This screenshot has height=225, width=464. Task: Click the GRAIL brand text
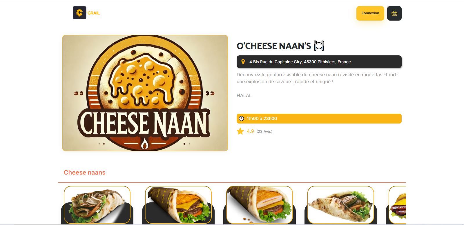pos(94,13)
